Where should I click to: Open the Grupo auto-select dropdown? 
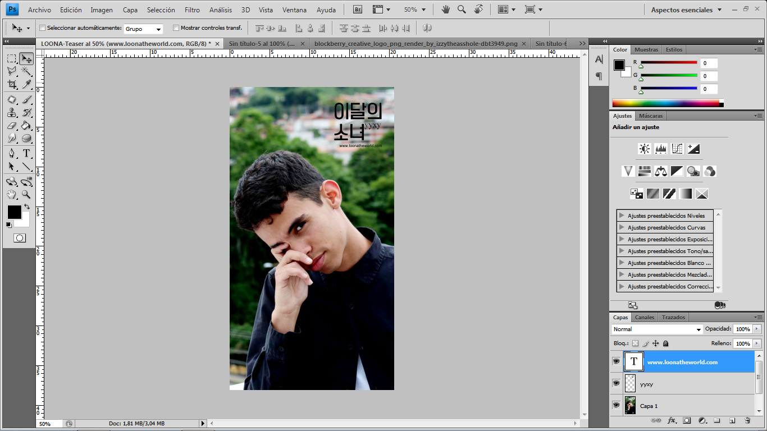click(143, 29)
